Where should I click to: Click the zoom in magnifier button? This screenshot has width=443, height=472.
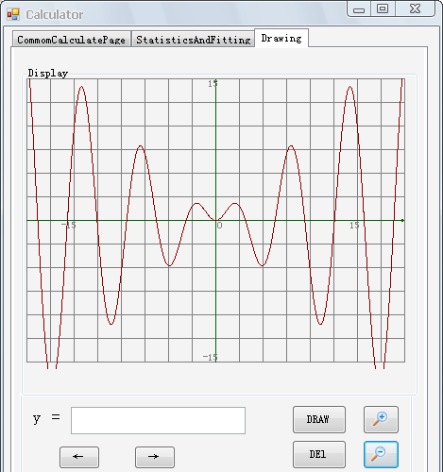(381, 419)
